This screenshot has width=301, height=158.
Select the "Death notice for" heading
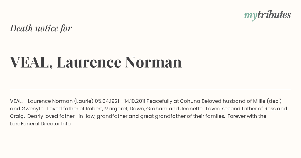(x=41, y=28)
